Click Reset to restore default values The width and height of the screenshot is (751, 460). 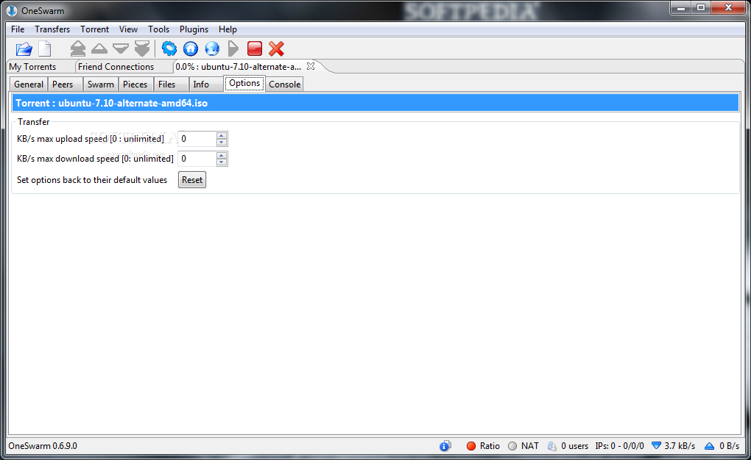tap(192, 180)
